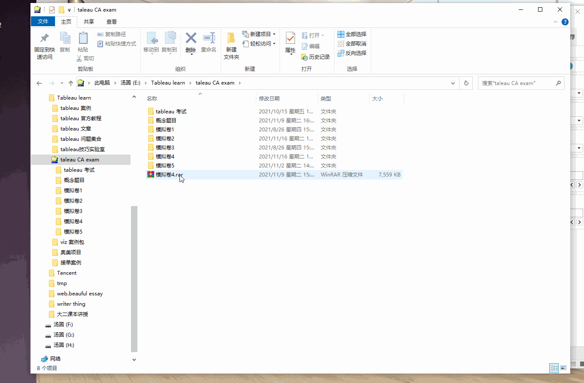Image resolution: width=584 pixels, height=383 pixels.
Task: Click the 移动到 move-to icon
Action: click(x=152, y=38)
